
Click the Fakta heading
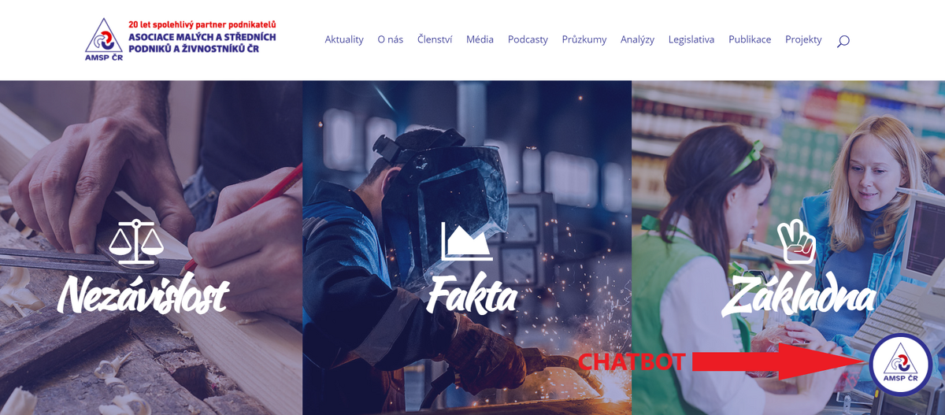coord(472,296)
